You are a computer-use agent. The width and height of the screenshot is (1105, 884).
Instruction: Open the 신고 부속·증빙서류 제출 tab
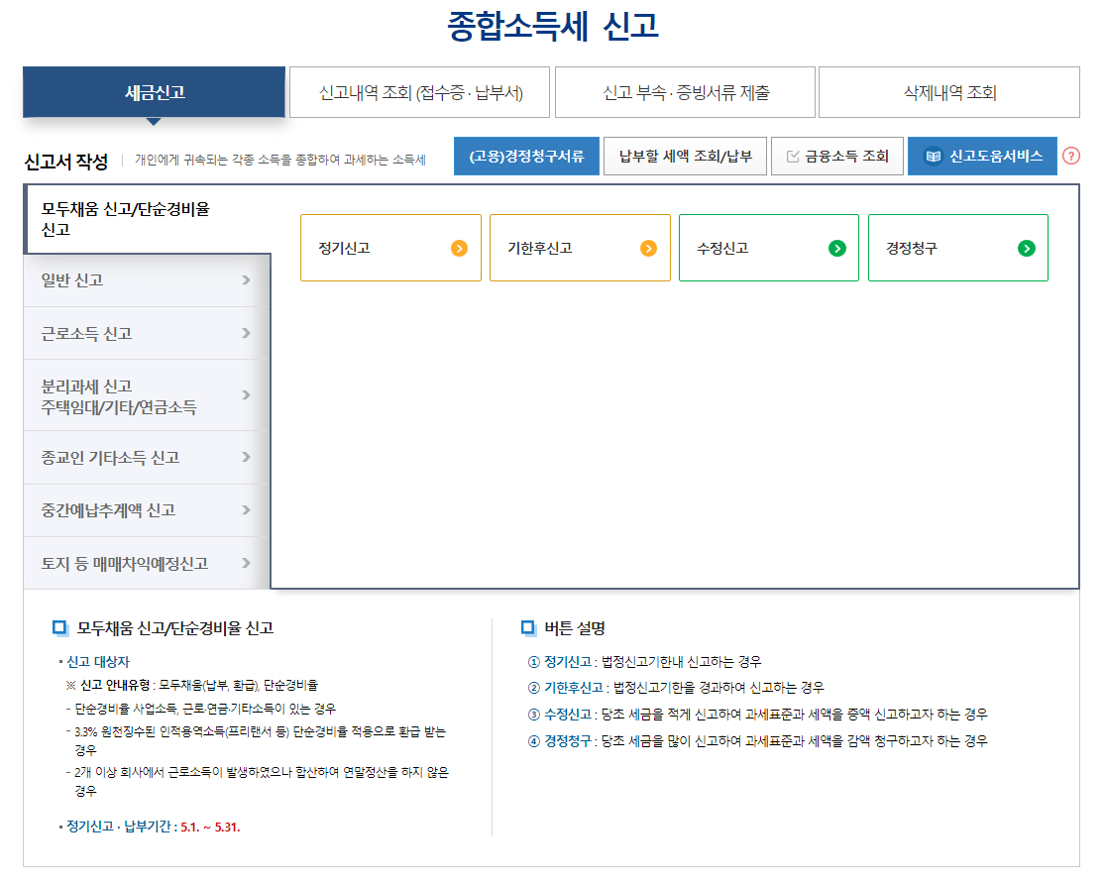point(685,92)
